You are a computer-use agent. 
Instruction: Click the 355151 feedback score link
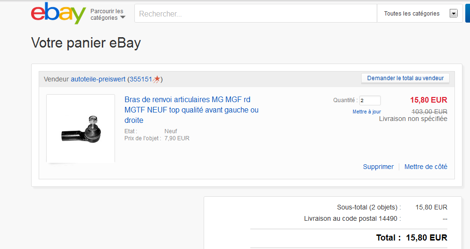click(141, 79)
